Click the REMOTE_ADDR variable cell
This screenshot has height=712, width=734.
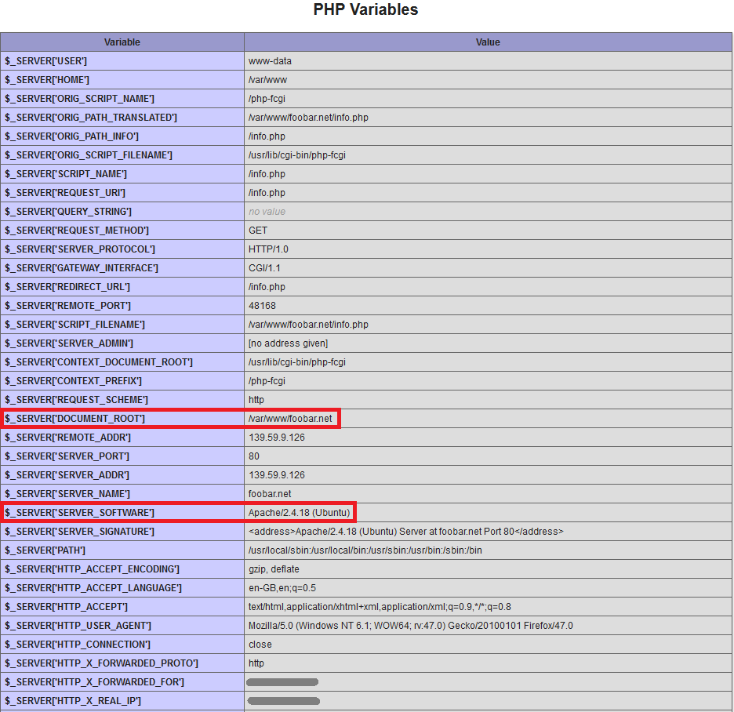pyautogui.click(x=122, y=438)
